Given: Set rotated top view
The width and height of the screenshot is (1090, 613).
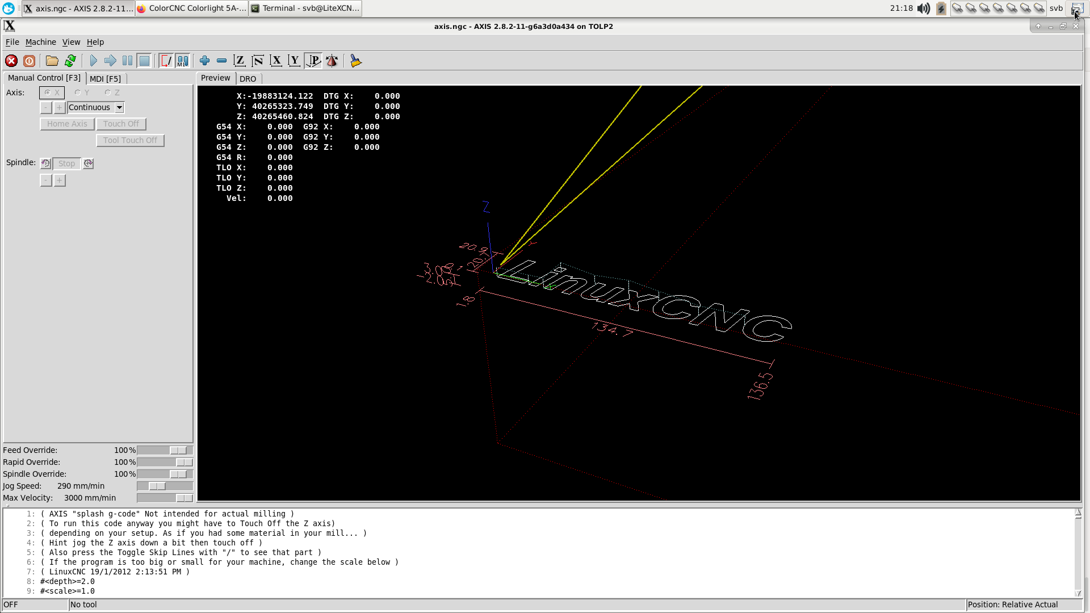Looking at the screenshot, I should pyautogui.click(x=258, y=61).
